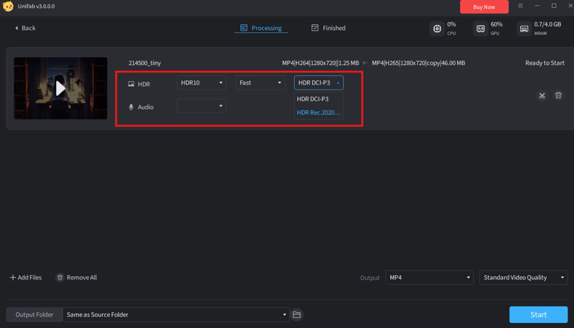The image size is (574, 328).
Task: Open the browse output folder icon
Action: tap(297, 314)
